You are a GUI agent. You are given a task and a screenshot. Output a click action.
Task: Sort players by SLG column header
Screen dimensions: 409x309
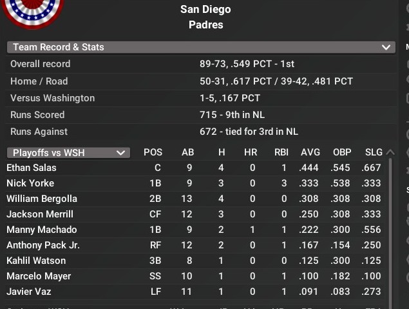tap(374, 153)
